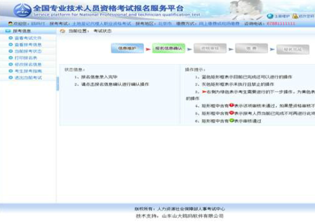Click the green 报名信息确认 step button
This screenshot has width=315, height=224.
point(168,48)
